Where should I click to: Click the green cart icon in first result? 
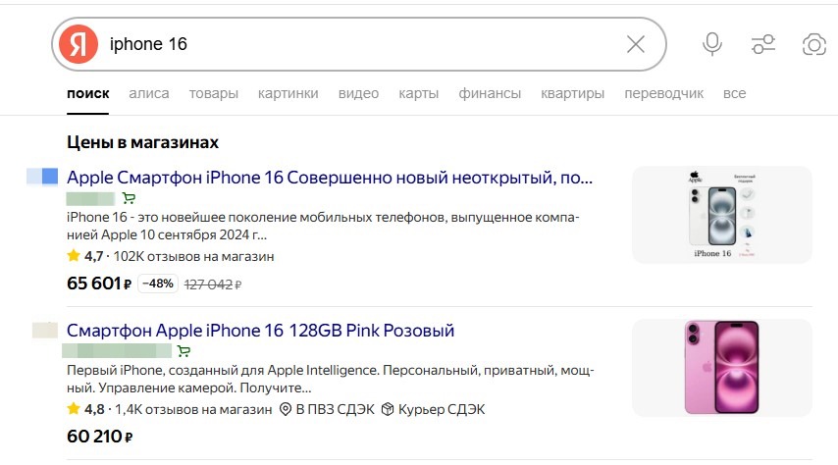coord(129,198)
